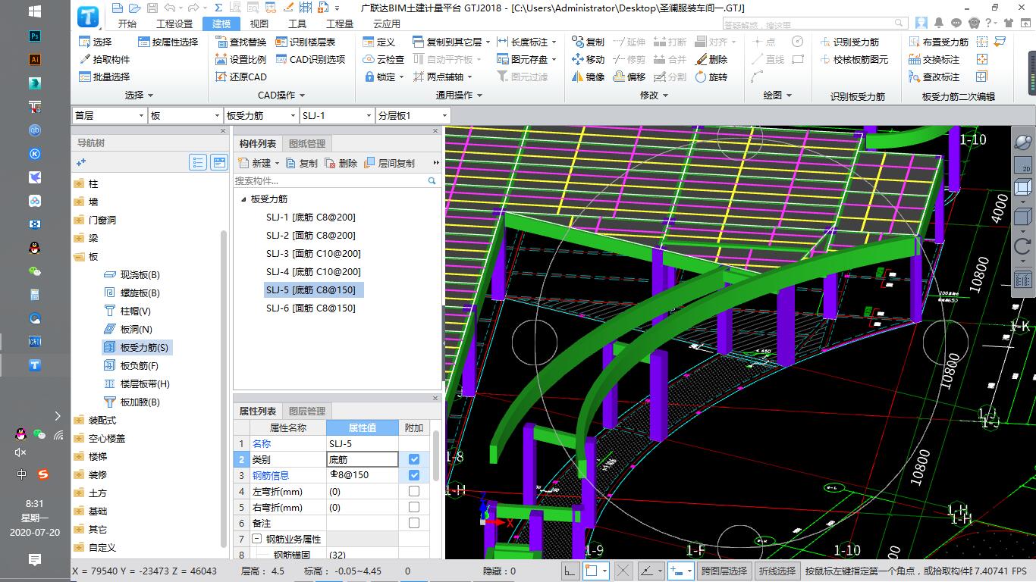Switch to 图层管理 tab

307,411
